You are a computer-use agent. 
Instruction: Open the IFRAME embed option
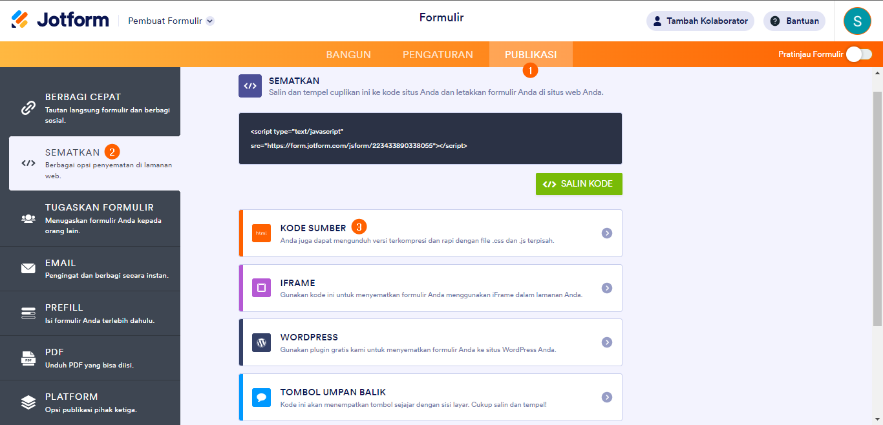[431, 288]
